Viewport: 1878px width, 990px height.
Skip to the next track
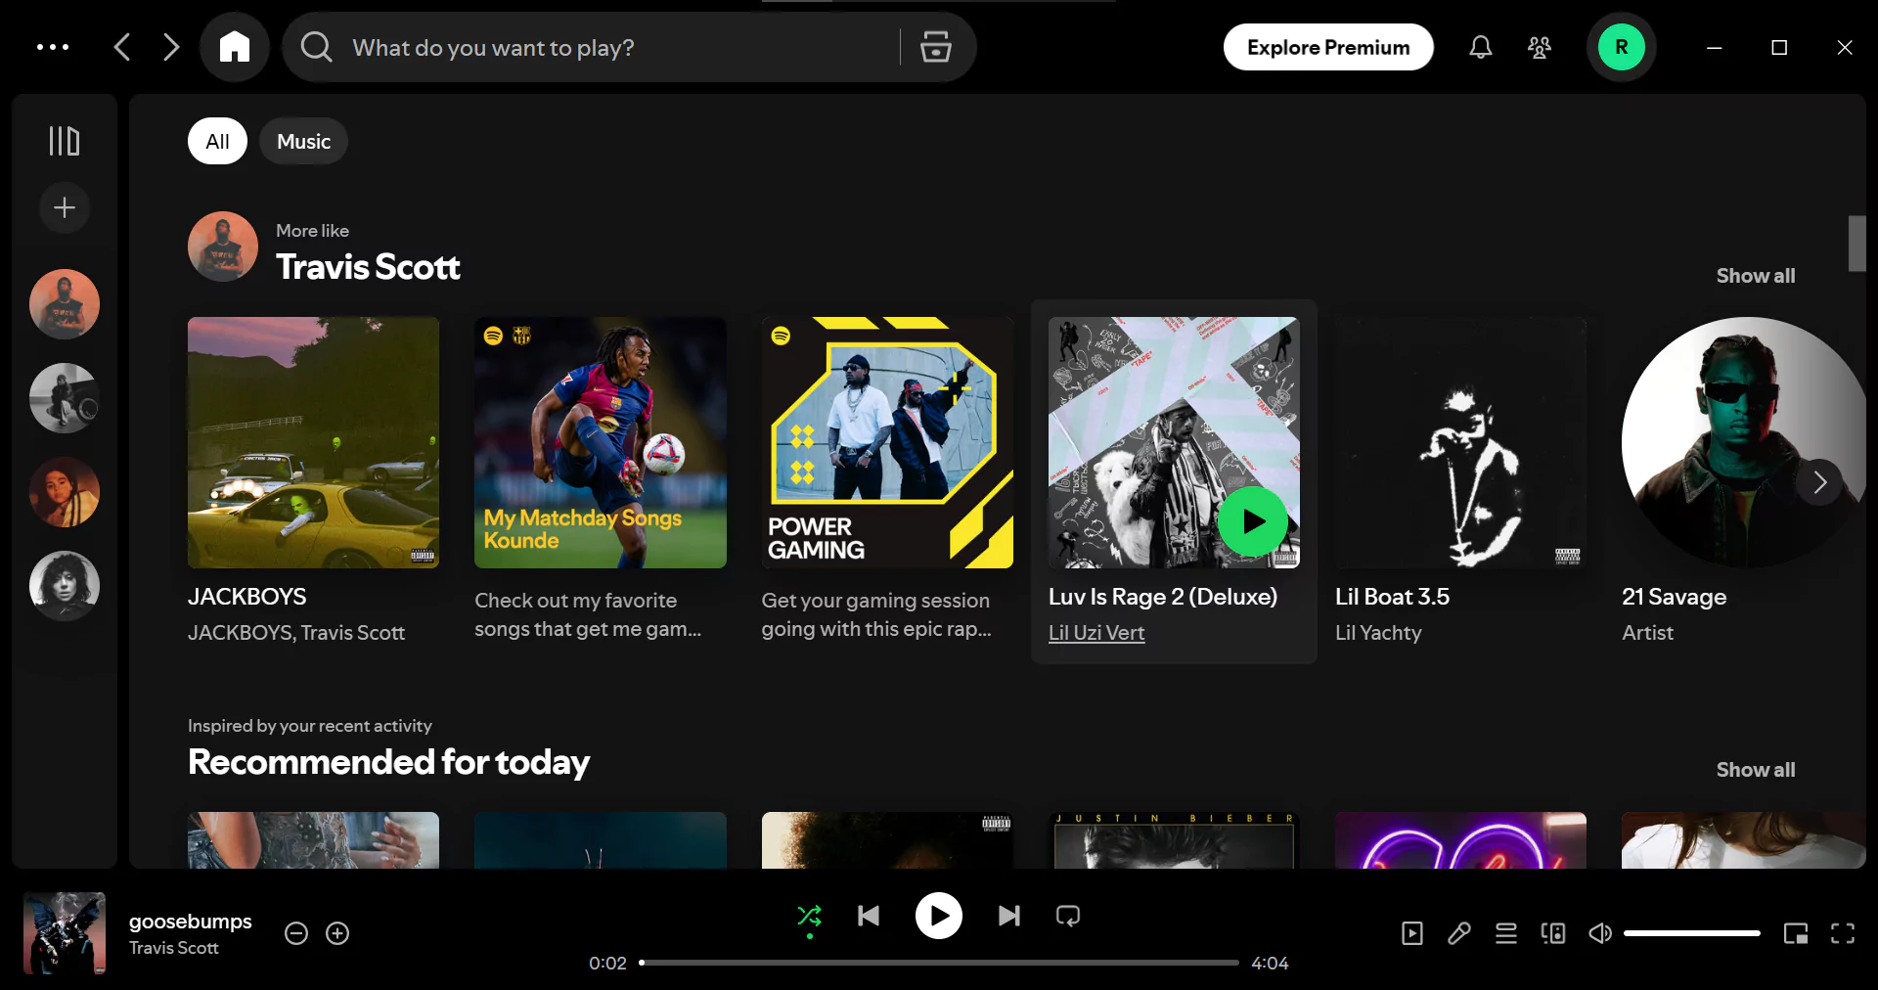[1009, 916]
